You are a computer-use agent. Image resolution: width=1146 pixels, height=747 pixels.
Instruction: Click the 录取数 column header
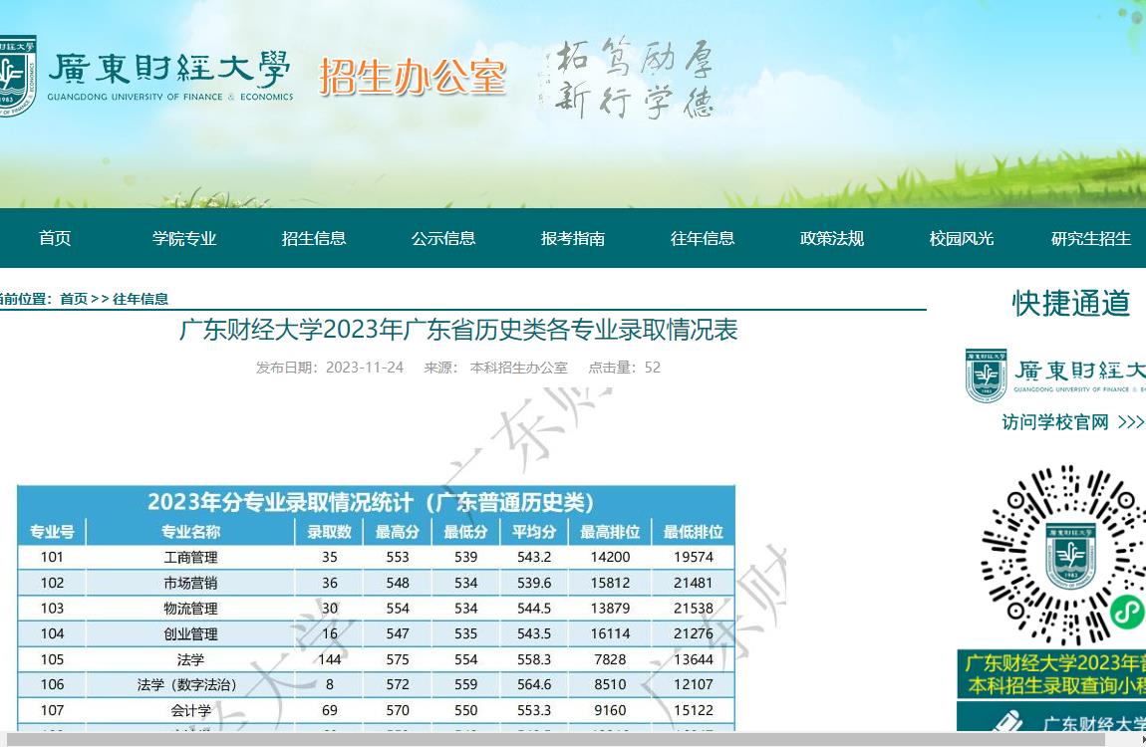click(x=329, y=532)
